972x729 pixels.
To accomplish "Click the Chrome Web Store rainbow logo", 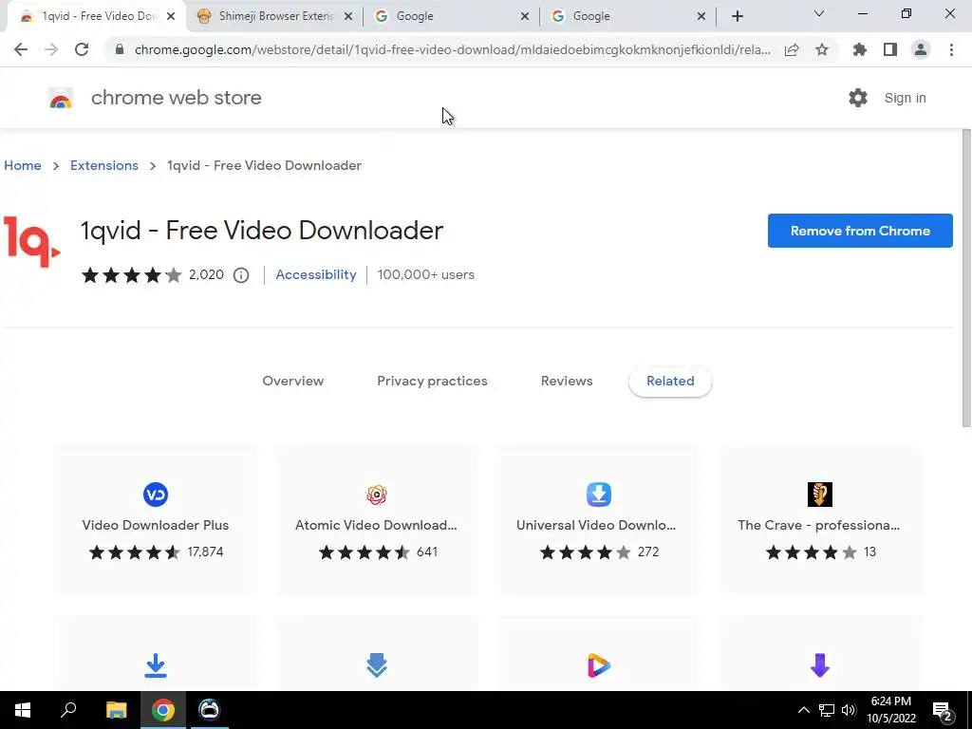I will coord(61,98).
